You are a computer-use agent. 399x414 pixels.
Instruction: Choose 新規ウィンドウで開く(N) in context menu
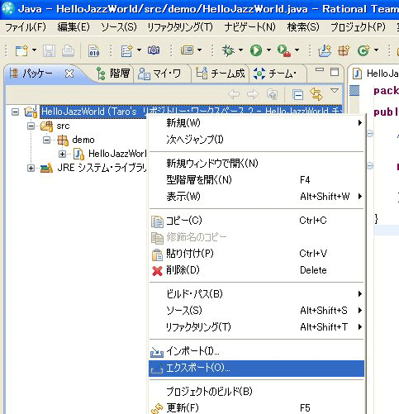(256, 164)
